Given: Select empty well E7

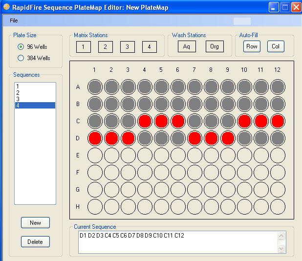Looking at the screenshot, I should 194,155.
